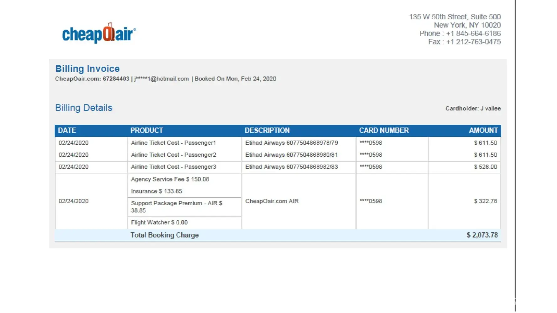Image resolution: width=557 pixels, height=313 pixels.
Task: Click the DATE column header
Action: point(67,130)
